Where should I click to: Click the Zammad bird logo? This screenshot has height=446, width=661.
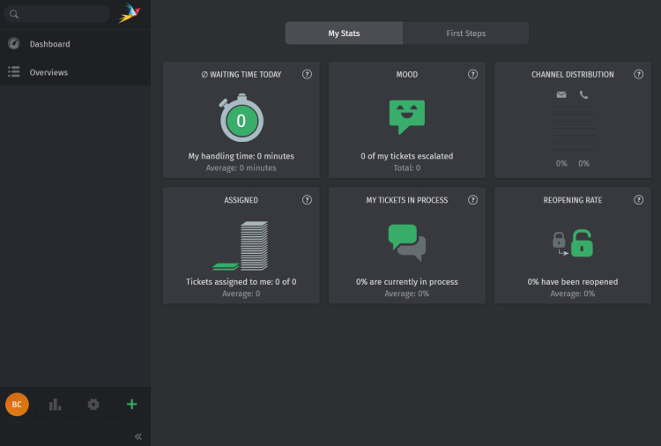[x=129, y=13]
